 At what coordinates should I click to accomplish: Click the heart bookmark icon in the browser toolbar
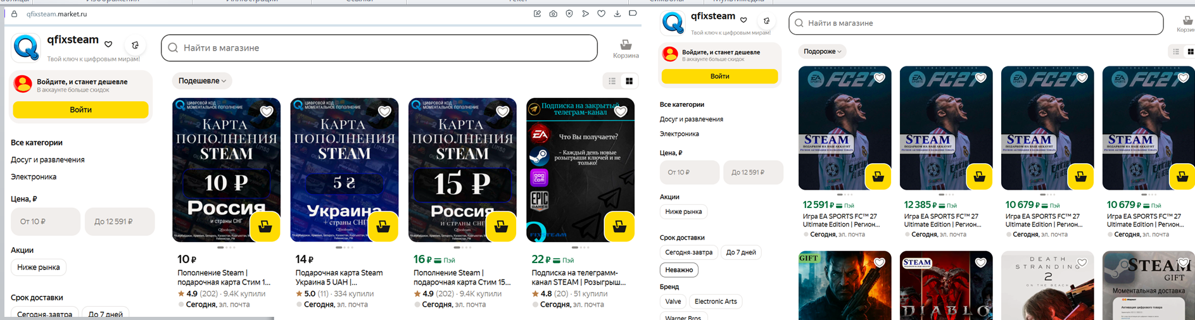coord(601,13)
